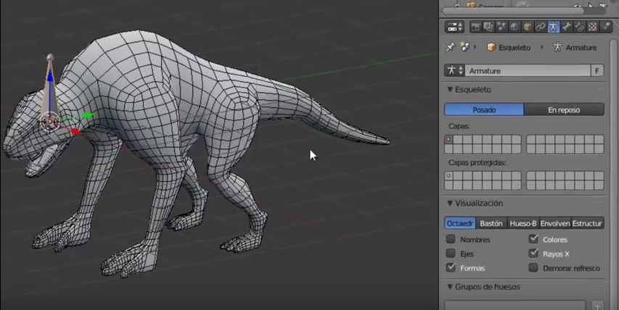Screen dimensions: 619x310
Task: Click the pin icon beside the breadcrumb
Action: (x=450, y=48)
